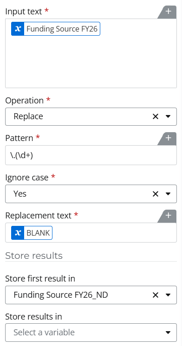
Task: Expand the Ignore case dropdown arrow
Action: coord(168,194)
